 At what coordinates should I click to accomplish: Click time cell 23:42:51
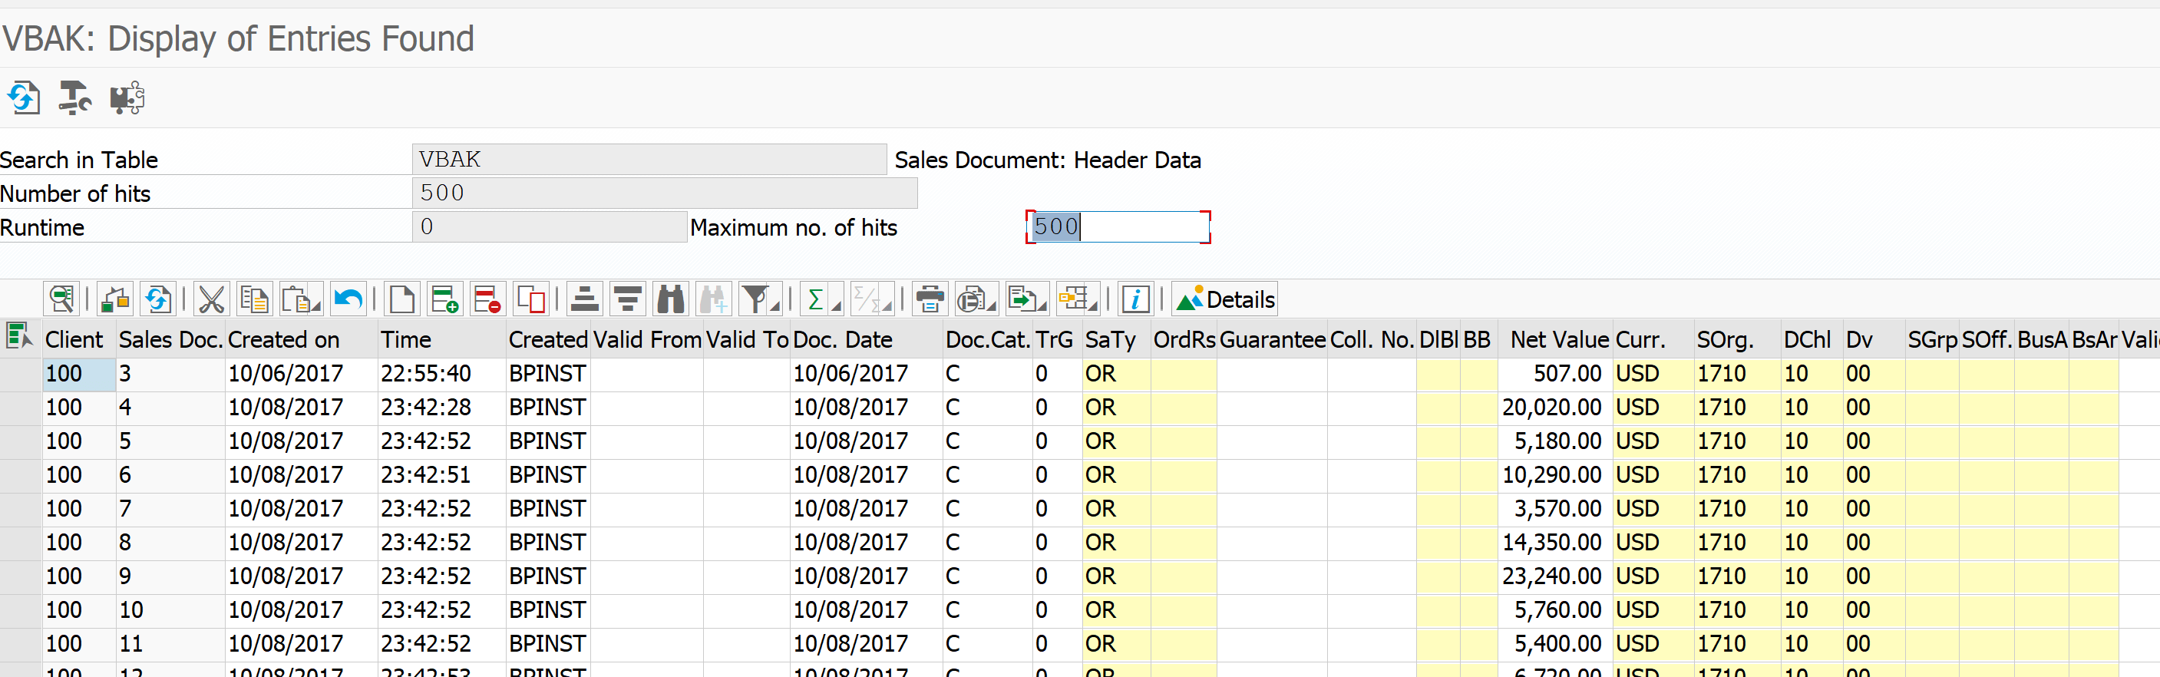[x=442, y=476]
